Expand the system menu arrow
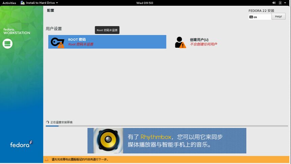Screen dimensions: 291x164 (x=285, y=3)
